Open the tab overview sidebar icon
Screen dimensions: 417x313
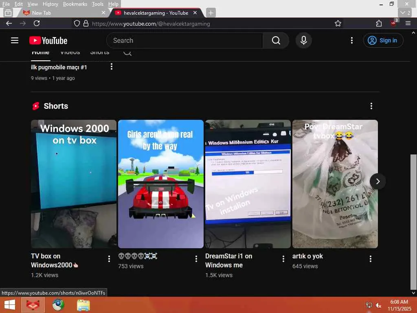pos(8,13)
